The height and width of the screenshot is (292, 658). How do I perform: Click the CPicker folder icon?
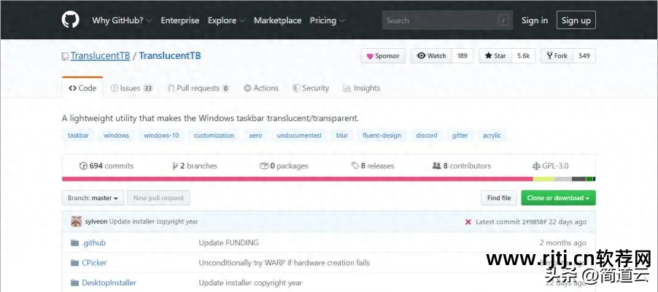pos(74,263)
